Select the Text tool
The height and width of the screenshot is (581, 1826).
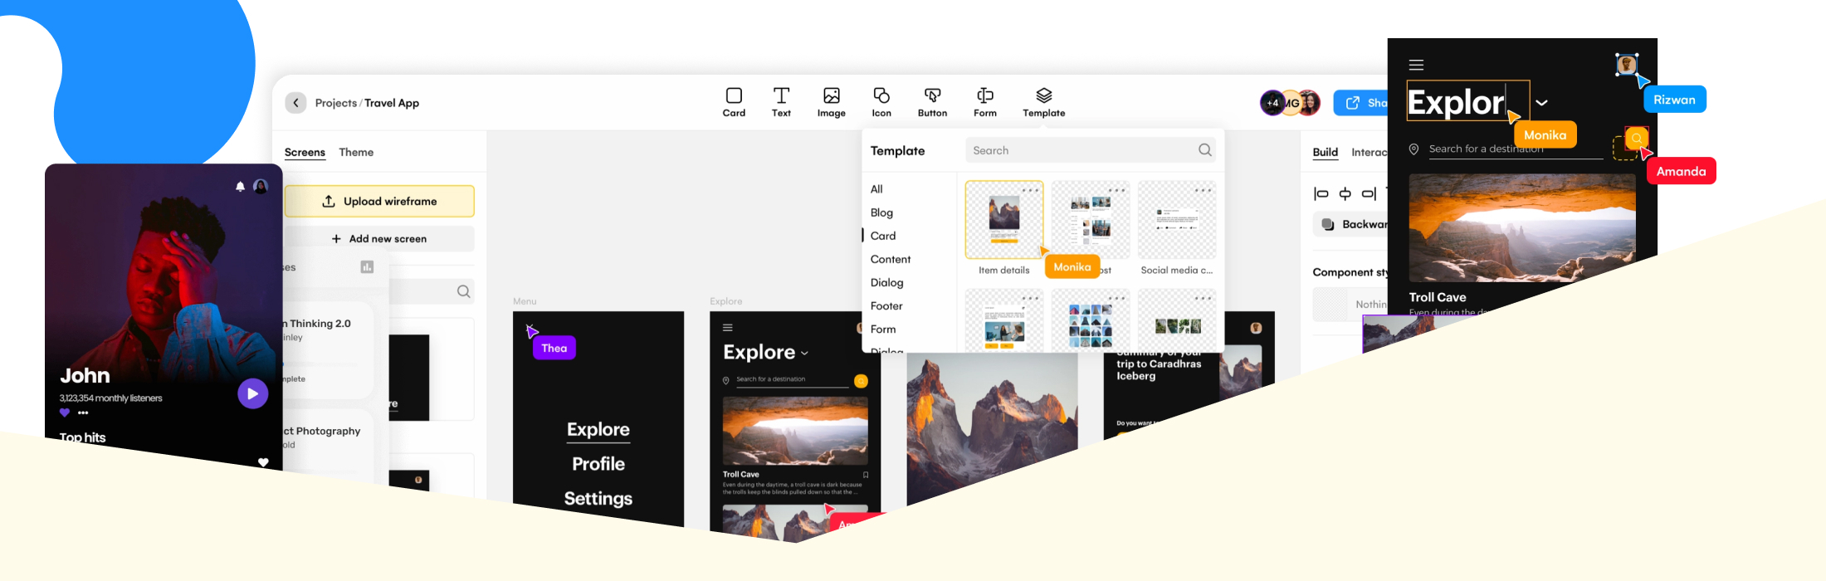click(781, 102)
